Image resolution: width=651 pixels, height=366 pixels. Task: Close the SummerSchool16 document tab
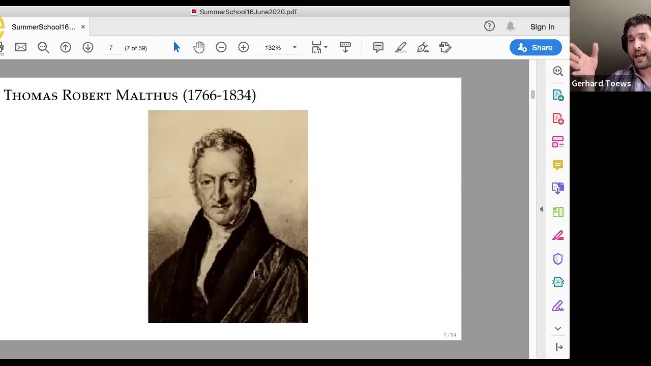pyautogui.click(x=83, y=26)
